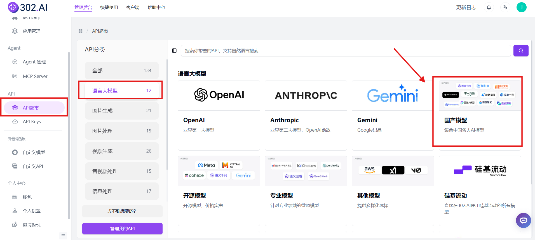Click the 自定义API icon
Viewport: 535px width, 240px height.
(15, 166)
